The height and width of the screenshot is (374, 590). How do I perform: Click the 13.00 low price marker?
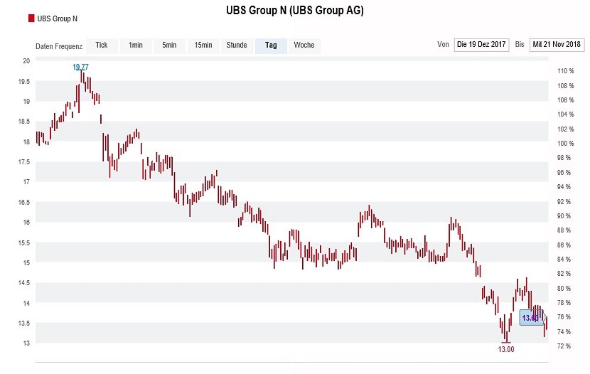pos(505,349)
